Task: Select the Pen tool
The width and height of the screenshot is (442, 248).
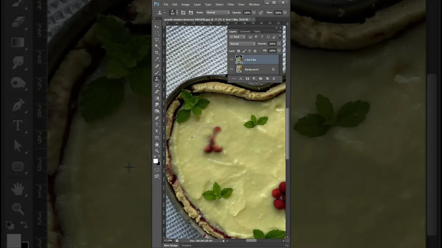Action: [157, 118]
